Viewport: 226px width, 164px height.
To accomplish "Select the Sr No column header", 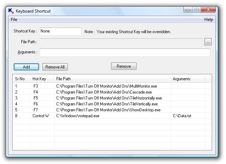I will [21, 79].
